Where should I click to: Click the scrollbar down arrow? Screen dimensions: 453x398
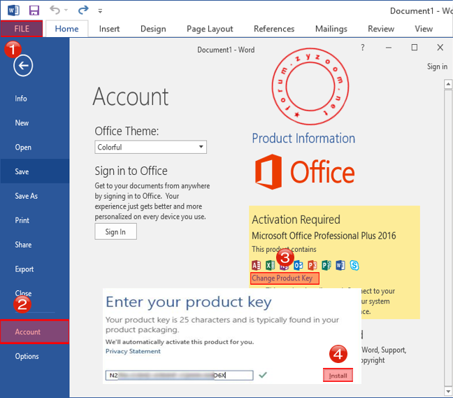point(448,392)
